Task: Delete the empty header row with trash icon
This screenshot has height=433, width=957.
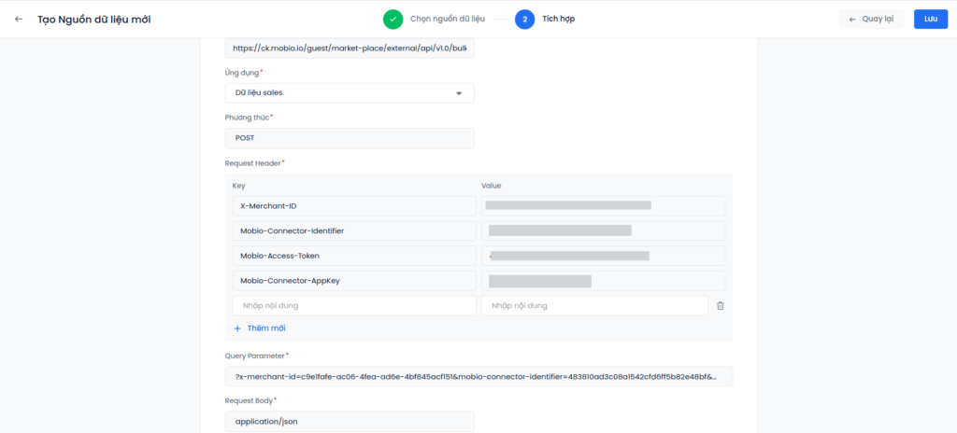Action: 721,306
